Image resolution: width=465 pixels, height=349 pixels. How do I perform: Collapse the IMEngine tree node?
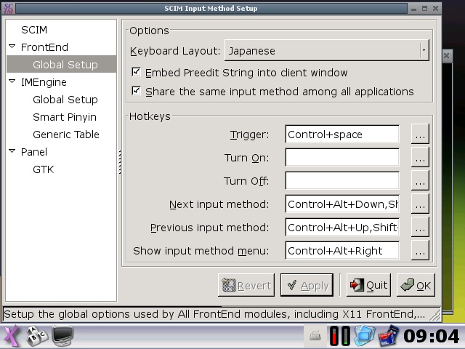point(12,82)
